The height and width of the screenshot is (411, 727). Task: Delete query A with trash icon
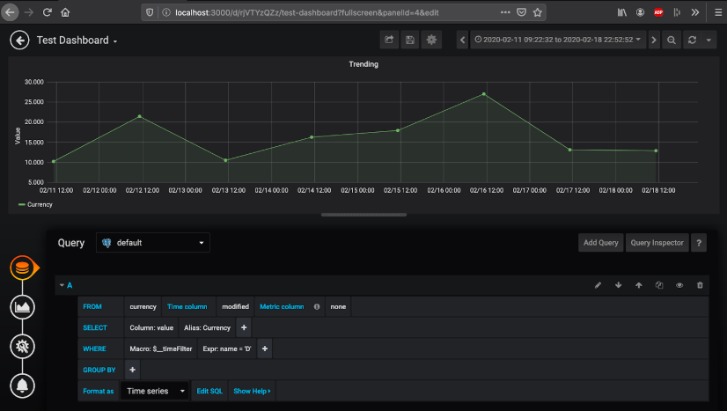[x=700, y=285]
